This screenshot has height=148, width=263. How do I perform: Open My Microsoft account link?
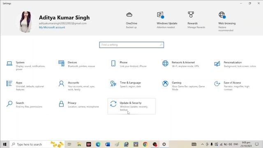point(52,28)
